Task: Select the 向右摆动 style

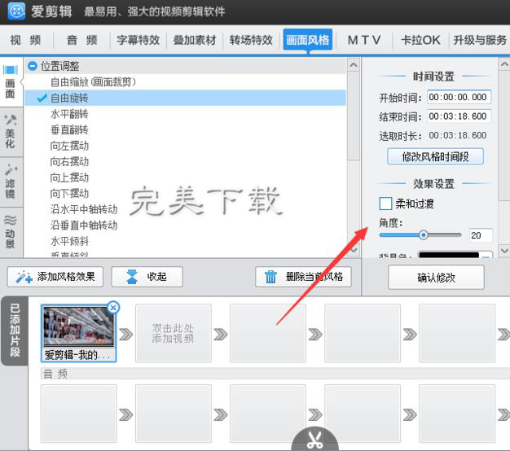Action: [x=185, y=161]
